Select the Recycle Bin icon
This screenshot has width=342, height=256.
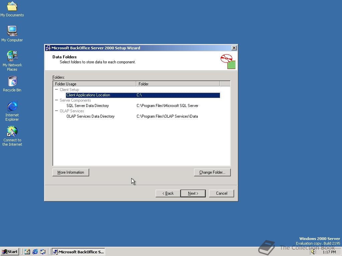click(x=12, y=84)
